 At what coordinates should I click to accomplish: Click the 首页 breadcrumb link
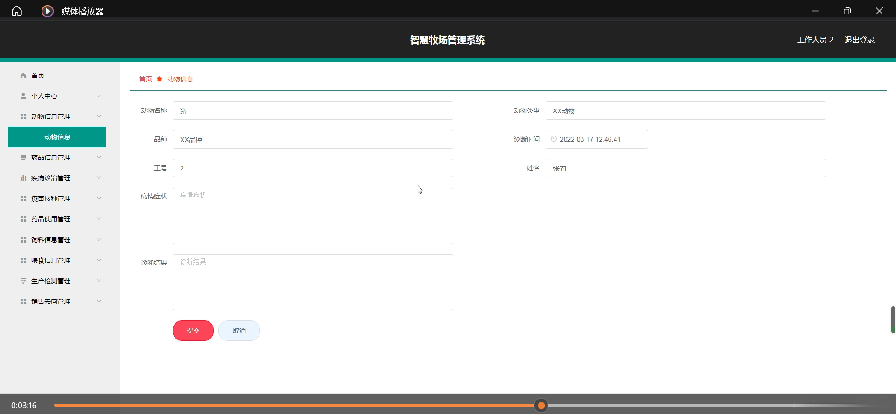point(146,79)
